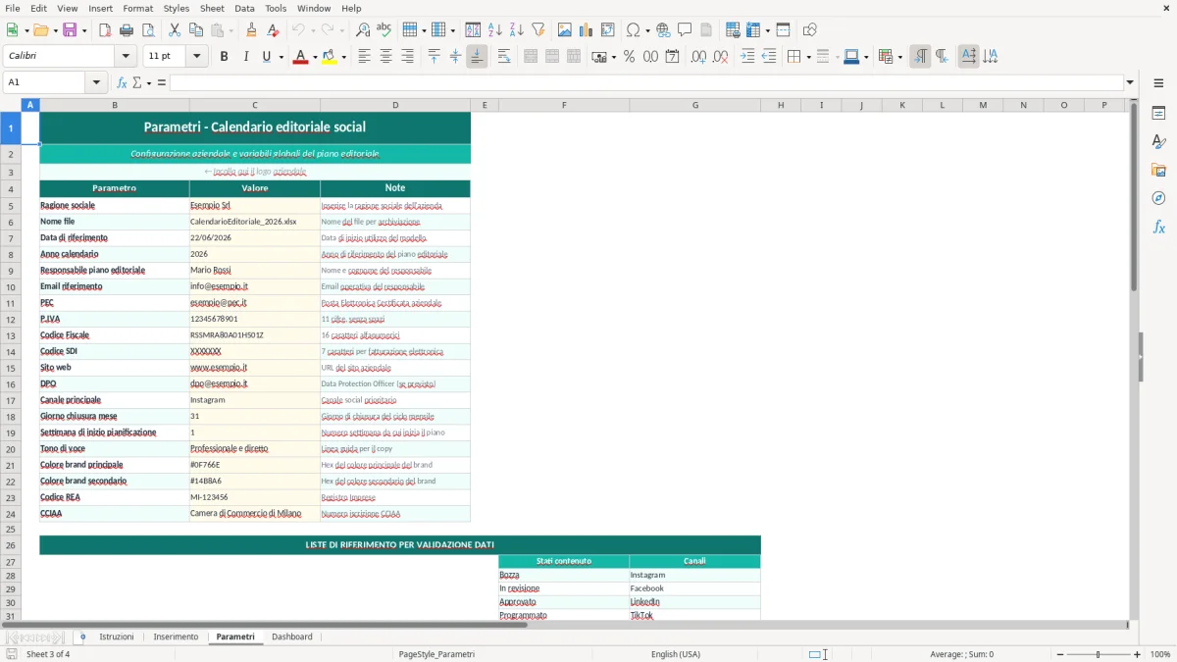Screen dimensions: 1177x662
Task: Insert a chart icon
Action: pyautogui.click(x=587, y=30)
